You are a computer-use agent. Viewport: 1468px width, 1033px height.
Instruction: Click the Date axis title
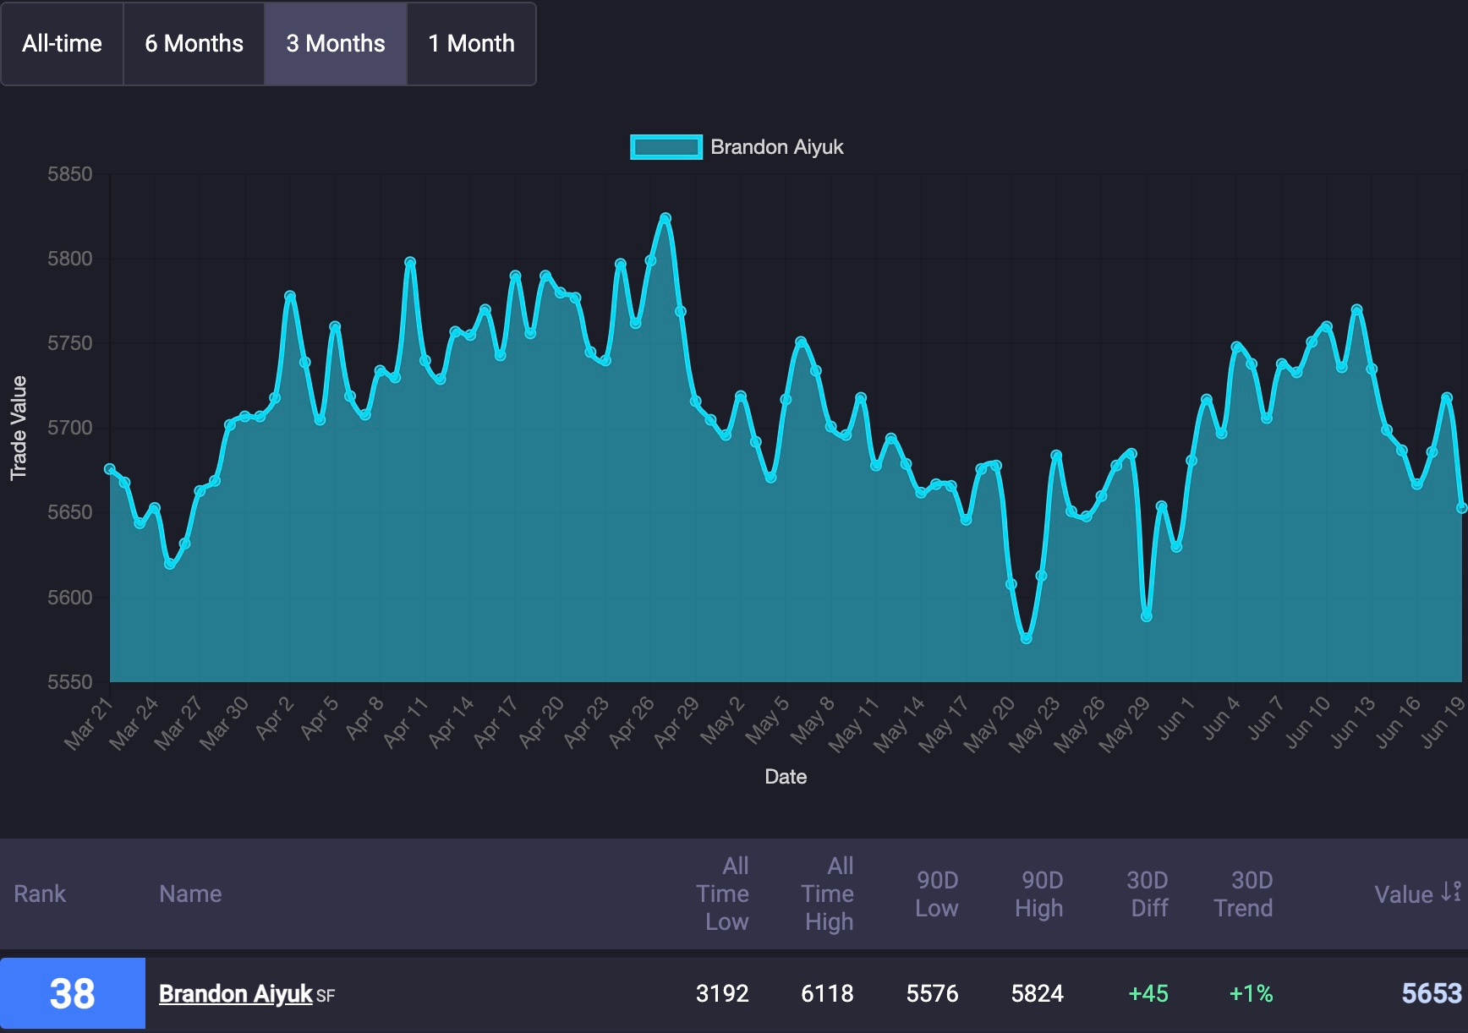point(786,777)
